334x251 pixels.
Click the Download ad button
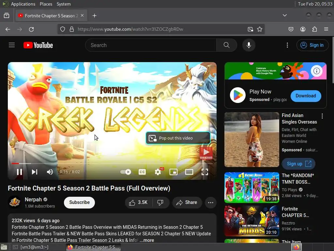(x=306, y=96)
